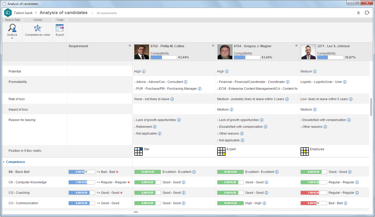The height and width of the screenshot is (217, 375).
Task: Click info icon for Johnson's Coaching Regular
Action: click(x=357, y=193)
